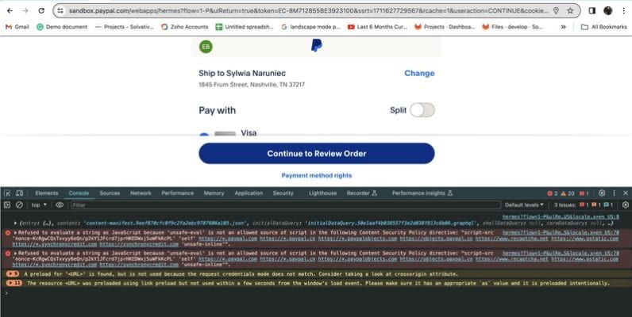This screenshot has width=632, height=317.
Task: Select the Visa card radio button
Action: pos(204,135)
